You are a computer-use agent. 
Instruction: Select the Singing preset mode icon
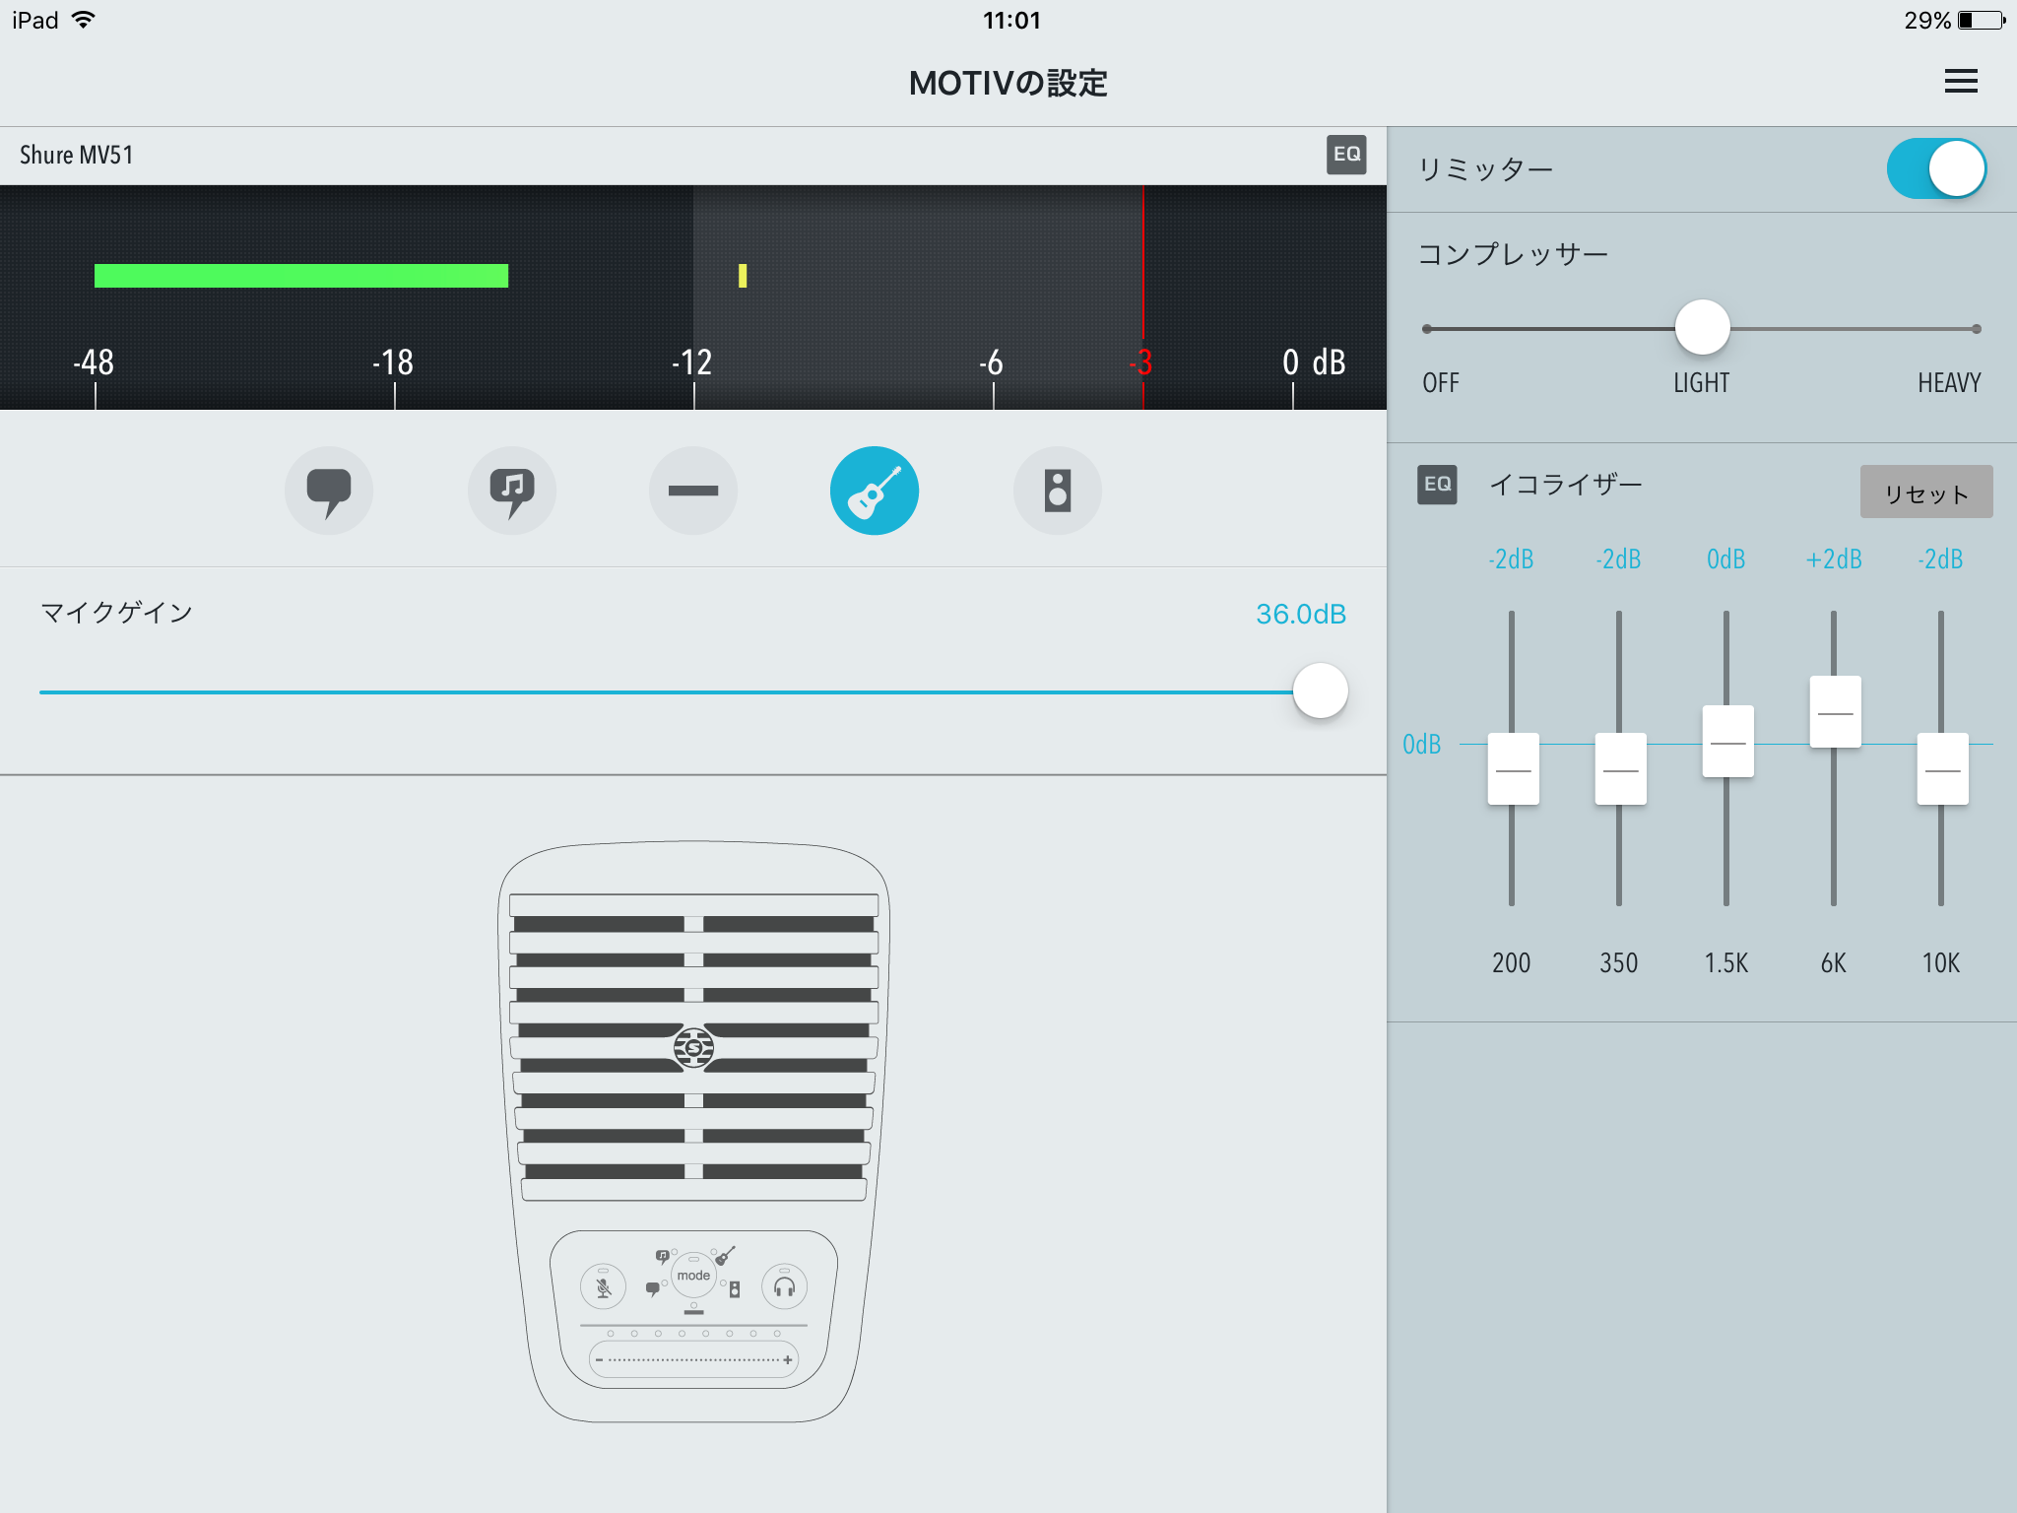pos(511,491)
